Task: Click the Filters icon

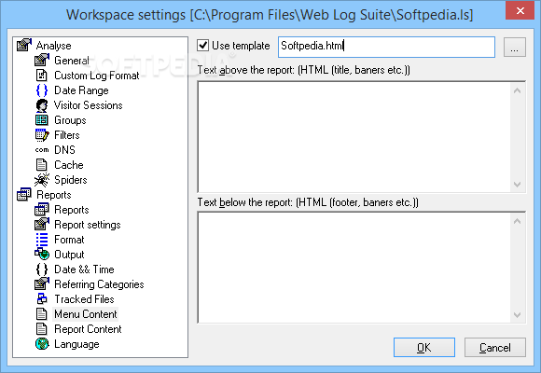Action: coord(42,135)
